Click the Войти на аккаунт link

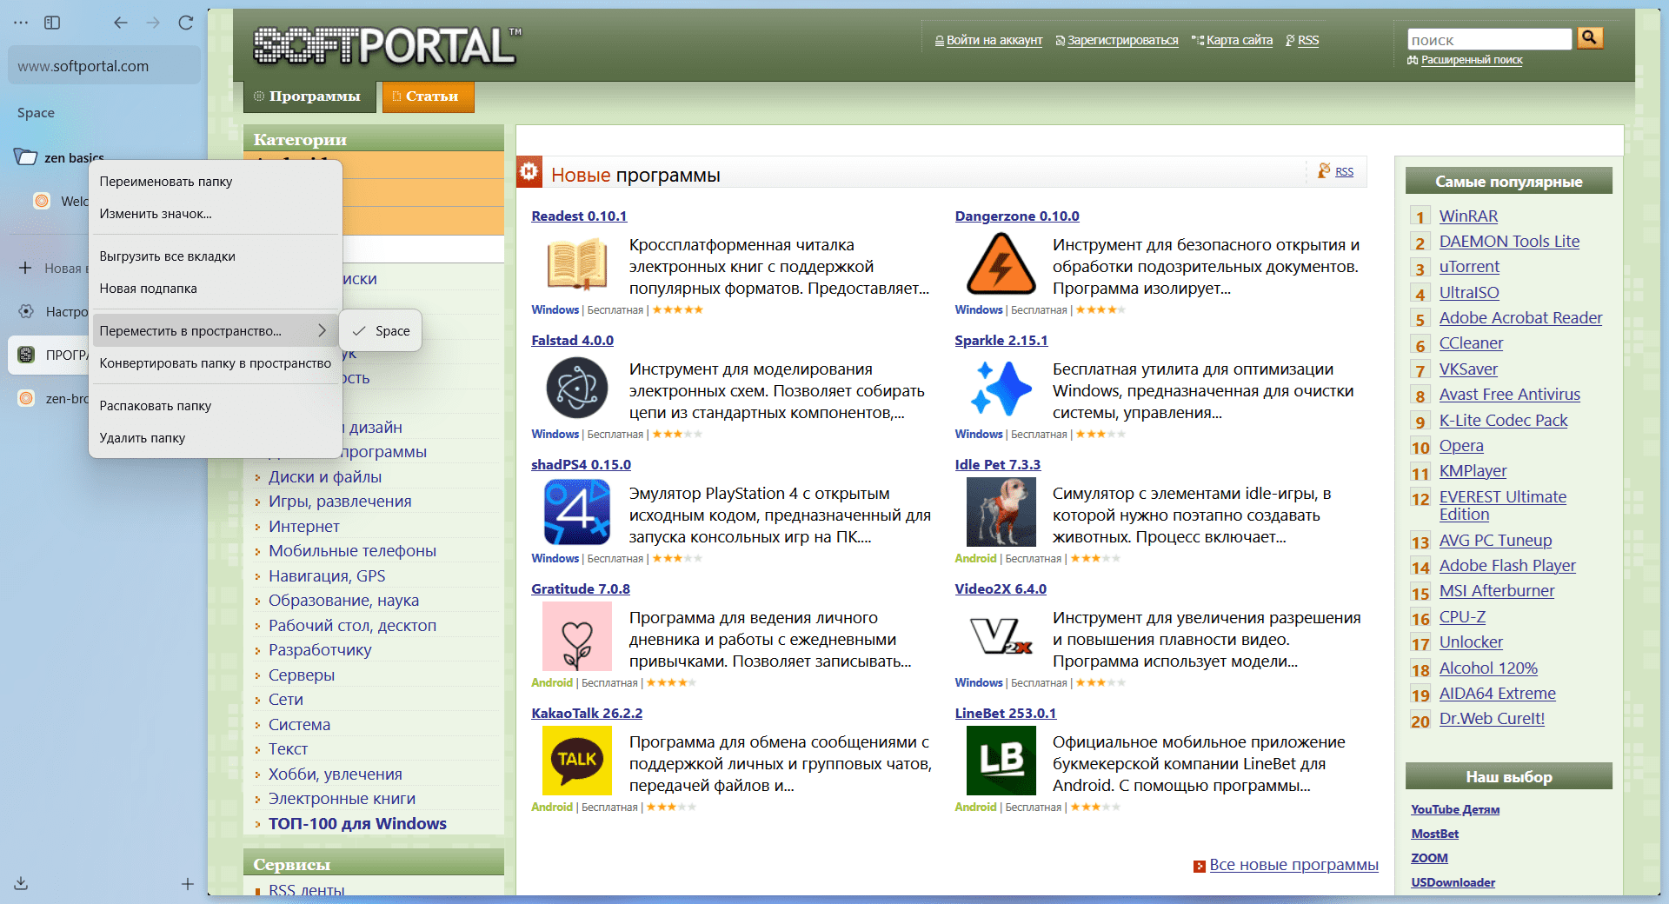tap(994, 40)
